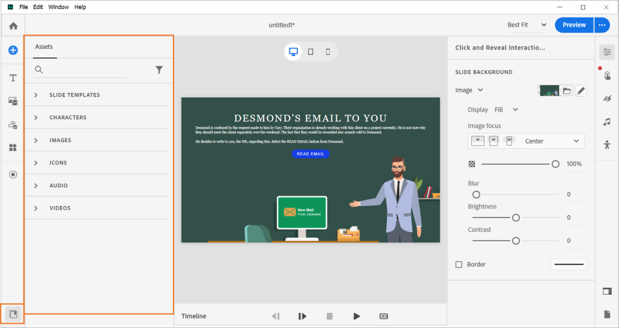The width and height of the screenshot is (619, 328).
Task: Select center image focus option
Action: pos(493,141)
